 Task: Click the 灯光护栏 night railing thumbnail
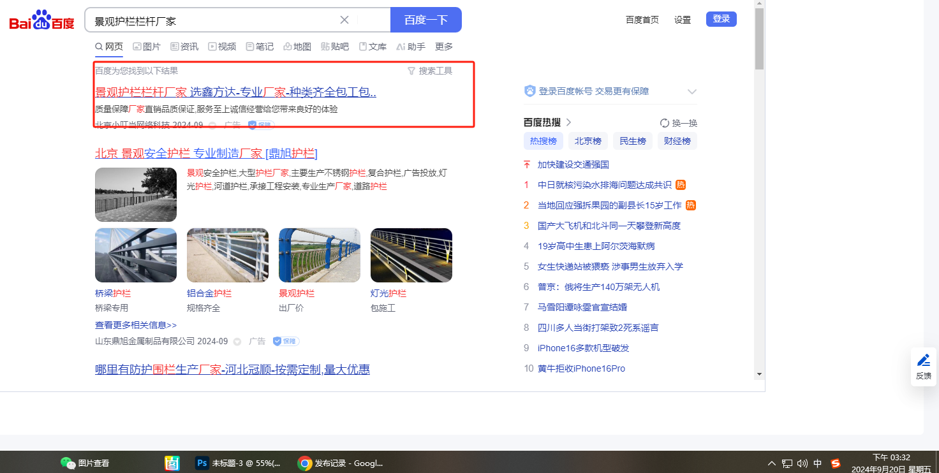pyautogui.click(x=411, y=255)
